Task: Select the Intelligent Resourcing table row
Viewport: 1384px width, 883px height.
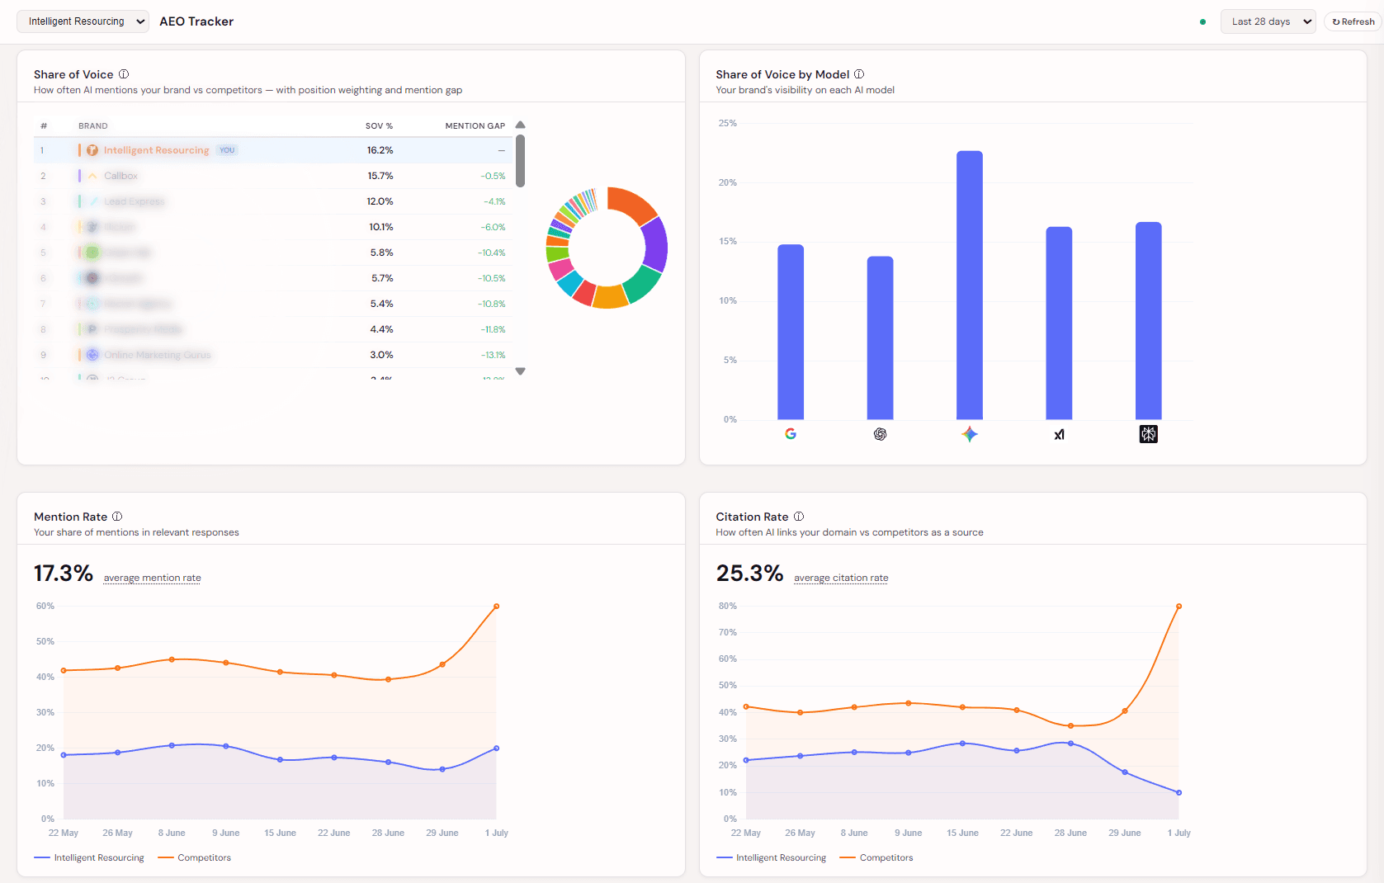Action: point(272,150)
